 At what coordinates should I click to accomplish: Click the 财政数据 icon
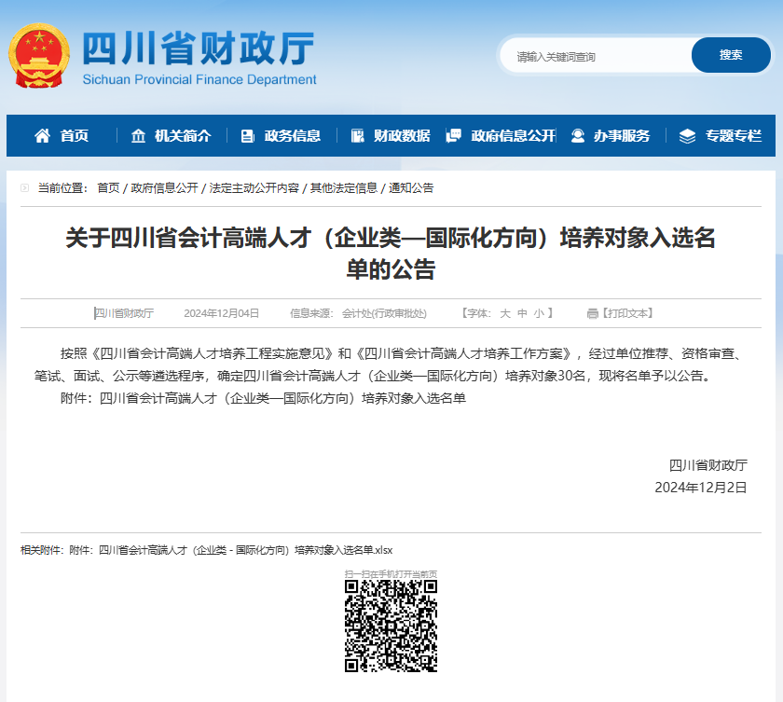coord(357,136)
